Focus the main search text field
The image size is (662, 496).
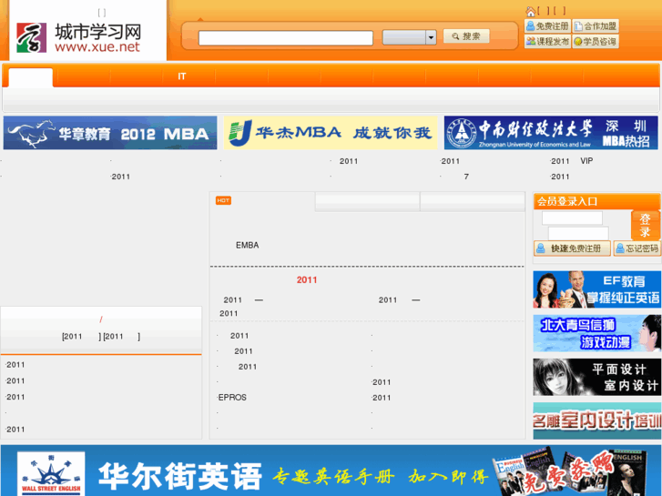tap(285, 37)
